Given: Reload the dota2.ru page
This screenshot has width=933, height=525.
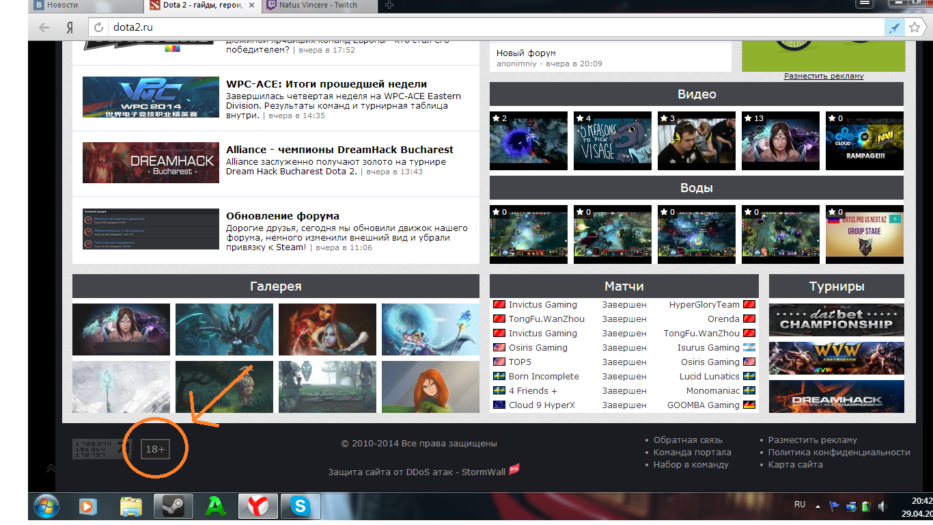Looking at the screenshot, I should [x=99, y=28].
